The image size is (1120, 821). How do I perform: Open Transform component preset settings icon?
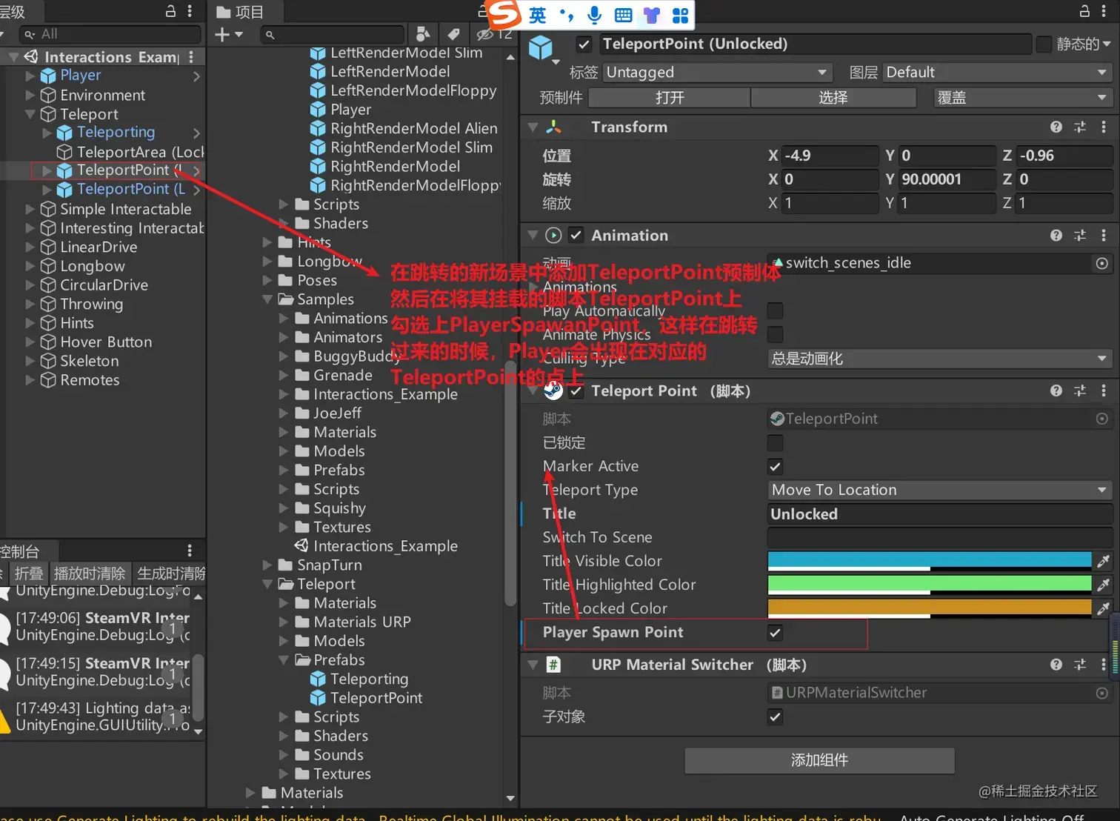(x=1080, y=127)
